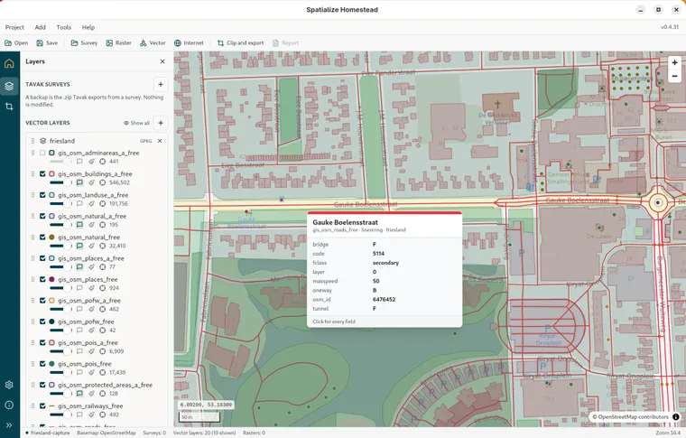Remove the friesland GPKG source

coord(160,141)
